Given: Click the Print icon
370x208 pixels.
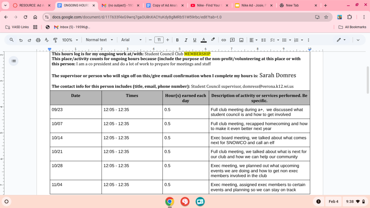Looking at the screenshot, I should 38,40.
